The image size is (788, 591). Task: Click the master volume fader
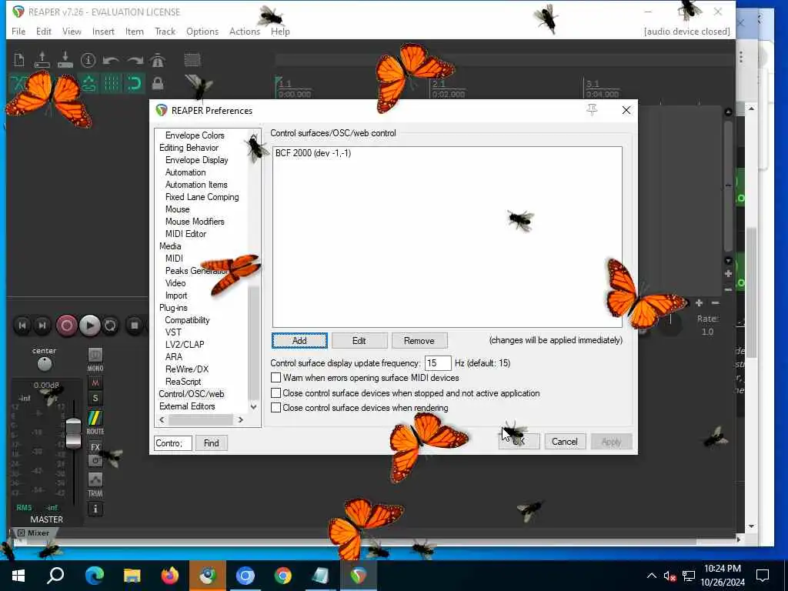pos(73,432)
